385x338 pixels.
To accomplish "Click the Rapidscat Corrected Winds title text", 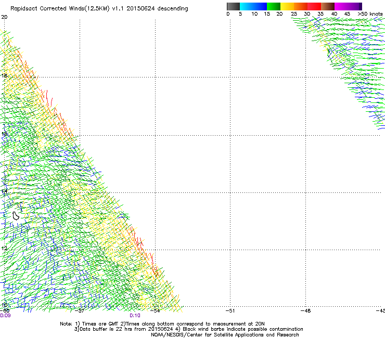I will click(99, 9).
